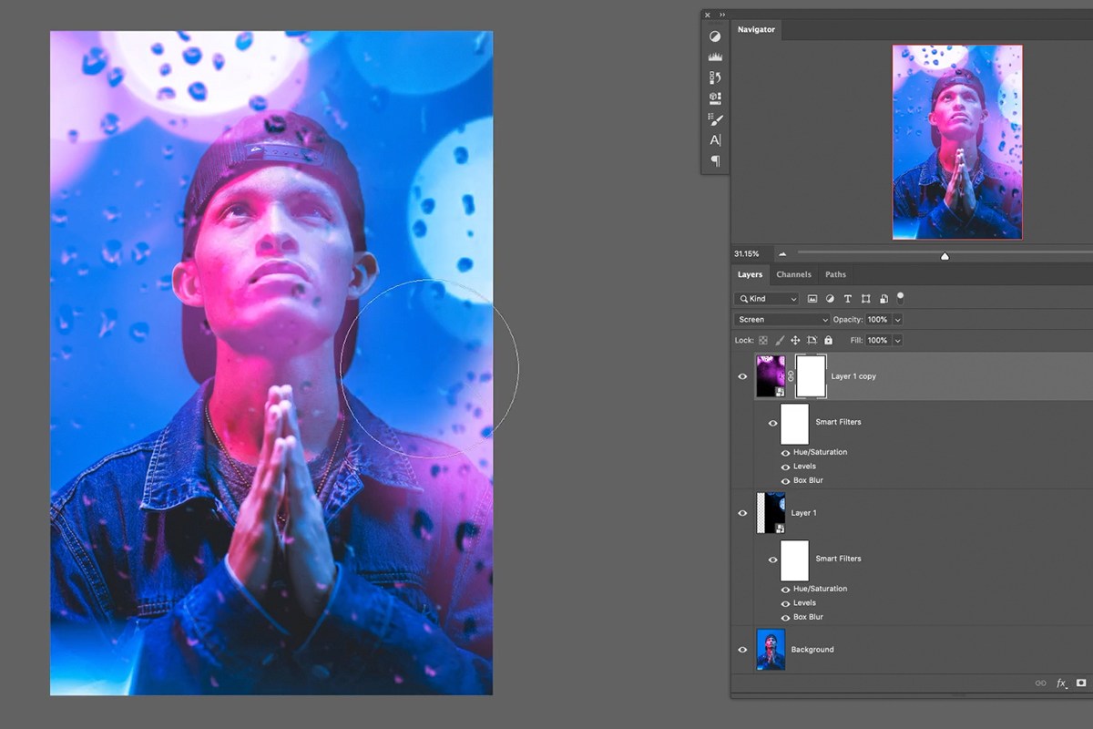Select Smart Filters mask of Layer 1

(794, 560)
